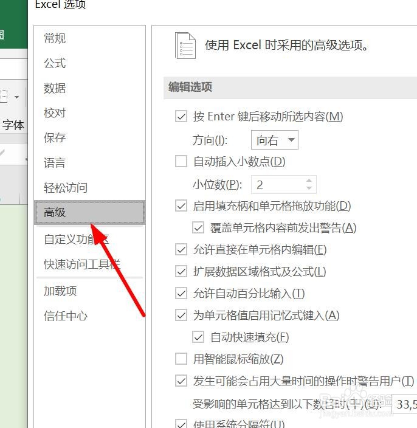
Task: Toggle 扩展数据区域格式及公式 checkbox
Action: coord(181,271)
